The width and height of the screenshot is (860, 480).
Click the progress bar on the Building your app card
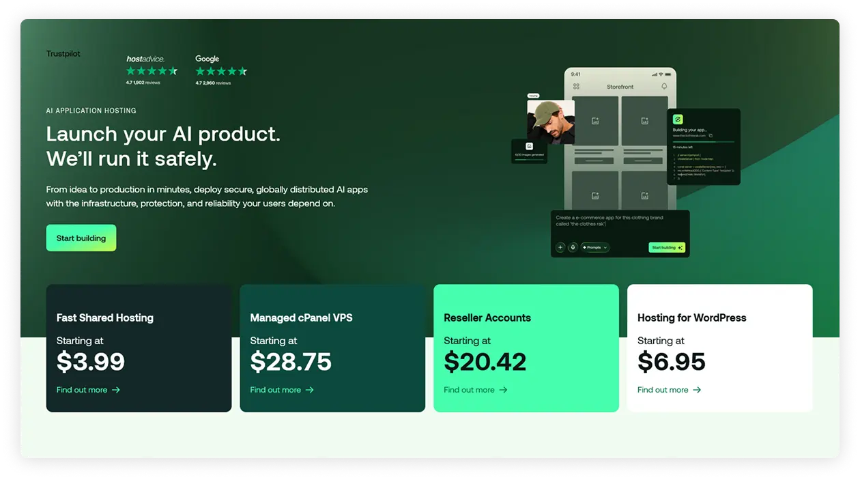(702, 141)
